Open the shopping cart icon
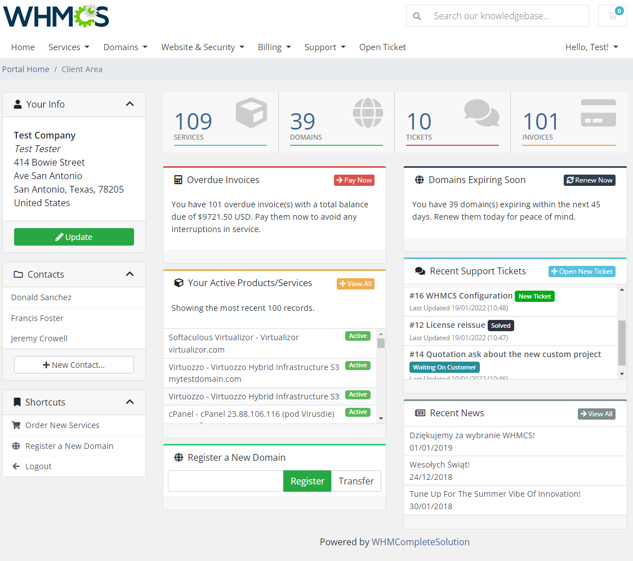The height and width of the screenshot is (561, 633). point(612,16)
